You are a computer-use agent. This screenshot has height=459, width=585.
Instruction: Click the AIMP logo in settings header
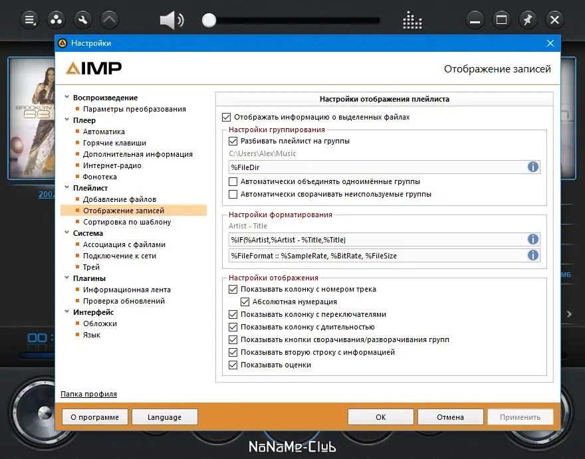94,68
